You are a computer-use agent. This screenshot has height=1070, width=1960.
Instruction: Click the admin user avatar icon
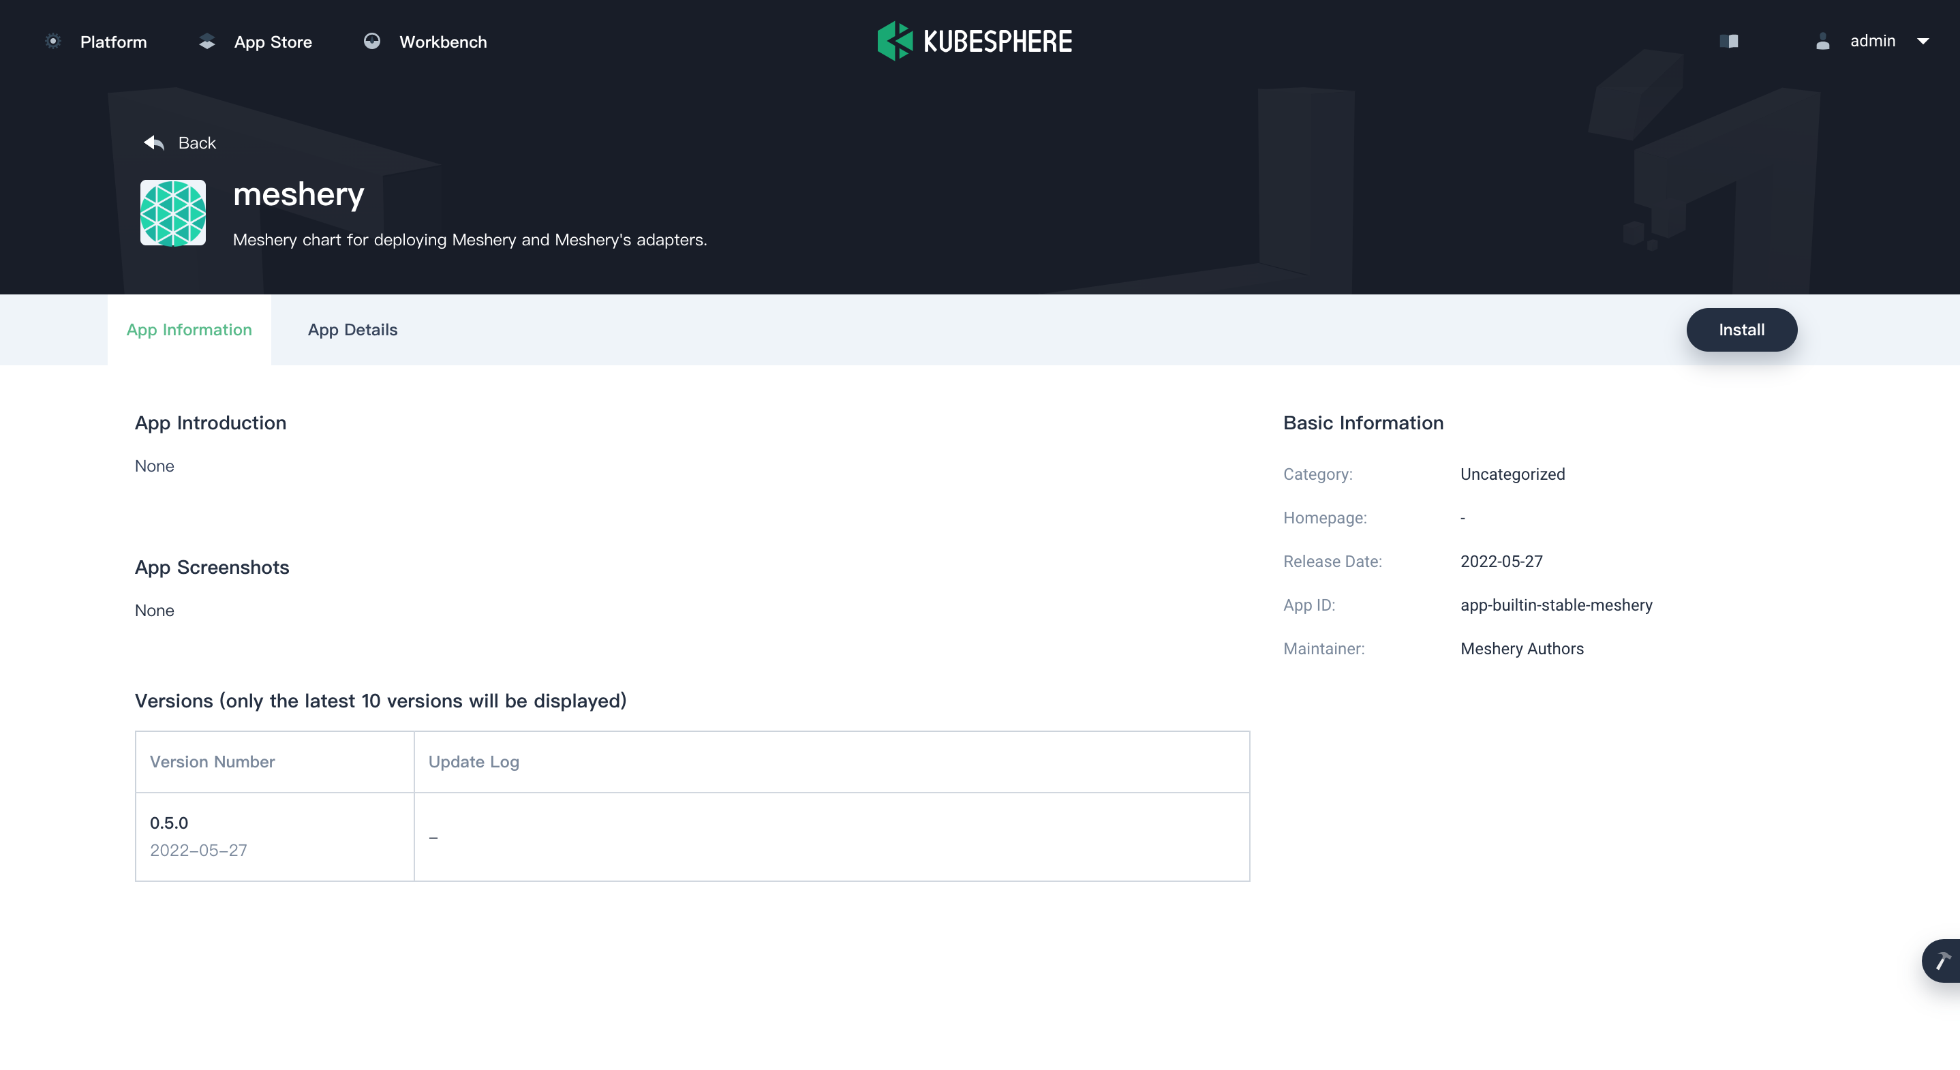(1822, 41)
